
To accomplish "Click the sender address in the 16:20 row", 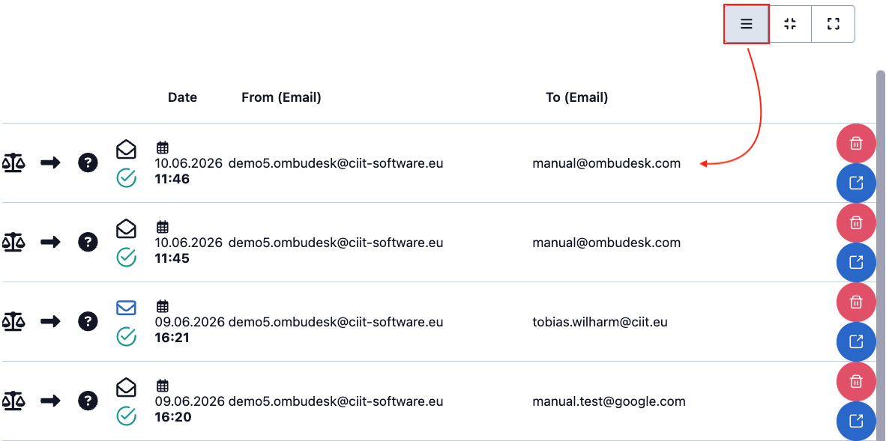I will click(336, 401).
